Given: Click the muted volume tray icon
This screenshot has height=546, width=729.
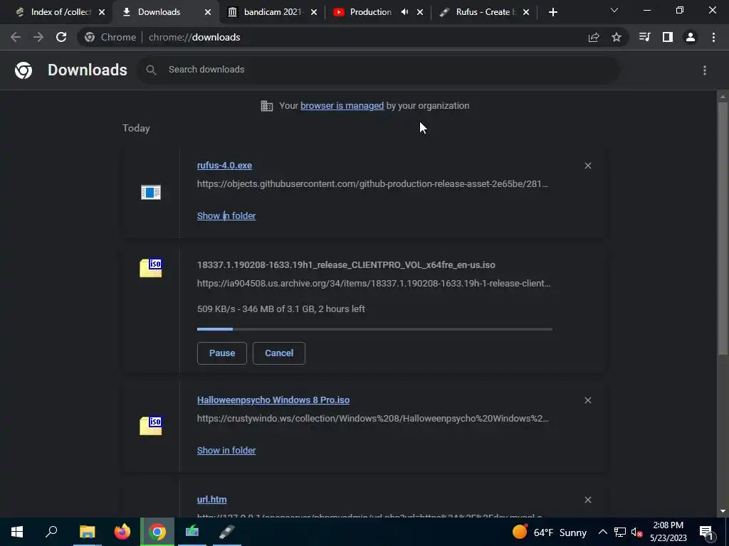Looking at the screenshot, I should tap(636, 532).
